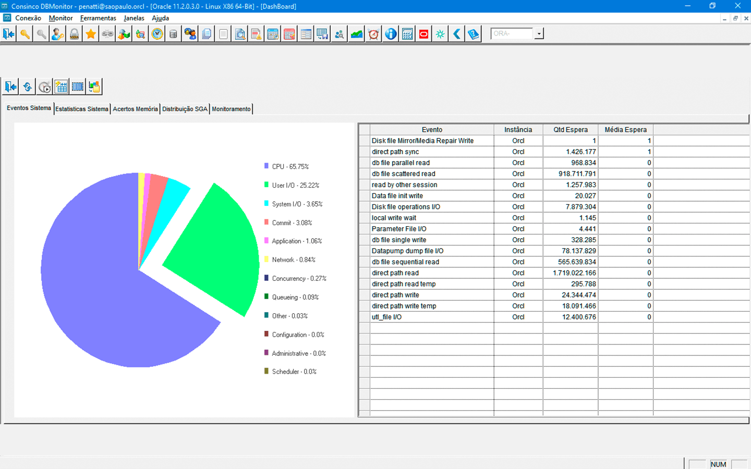The height and width of the screenshot is (469, 751).
Task: Click the padlock icon in main toolbar
Action: tap(75, 34)
